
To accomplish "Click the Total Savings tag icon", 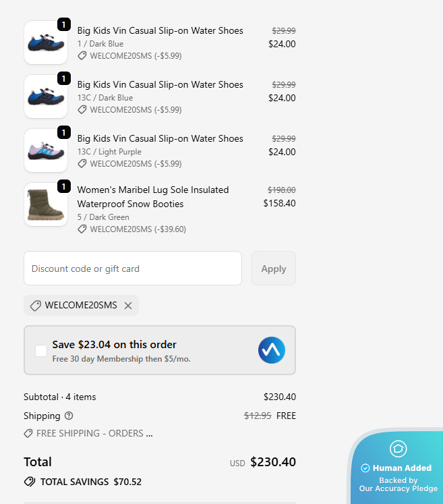I will coord(30,482).
